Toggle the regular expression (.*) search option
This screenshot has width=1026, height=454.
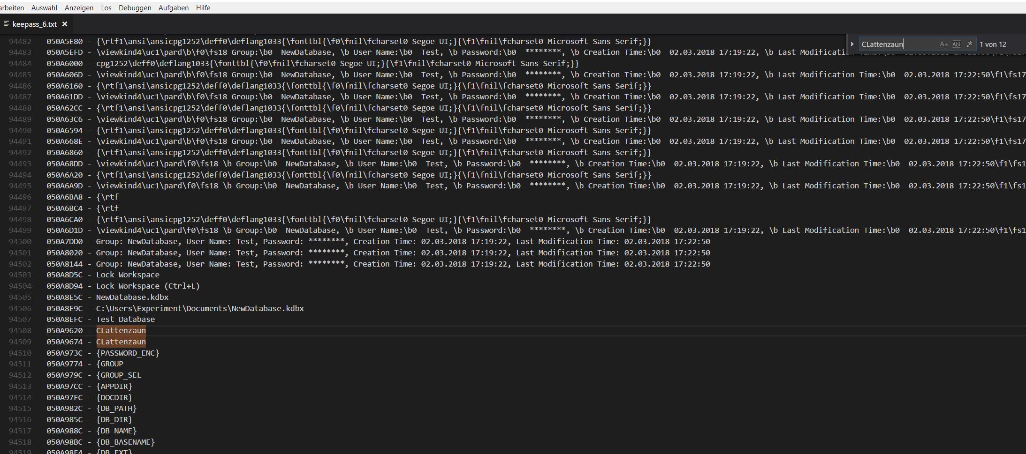coord(969,44)
